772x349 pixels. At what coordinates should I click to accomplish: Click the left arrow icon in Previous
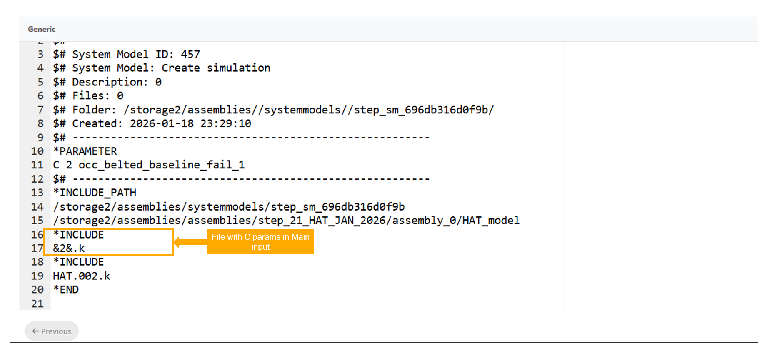click(x=35, y=331)
